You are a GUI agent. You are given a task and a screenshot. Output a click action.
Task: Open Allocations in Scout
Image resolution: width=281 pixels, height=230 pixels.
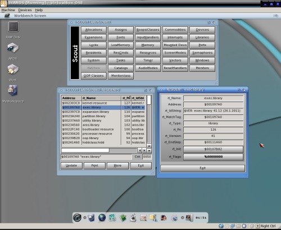click(94, 30)
